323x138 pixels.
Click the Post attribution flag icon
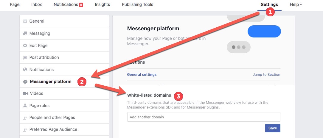tap(25, 58)
